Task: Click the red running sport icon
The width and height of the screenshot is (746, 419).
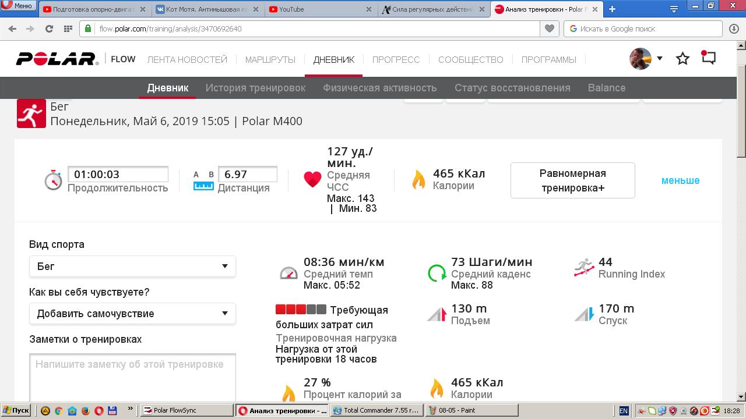Action: click(x=31, y=113)
